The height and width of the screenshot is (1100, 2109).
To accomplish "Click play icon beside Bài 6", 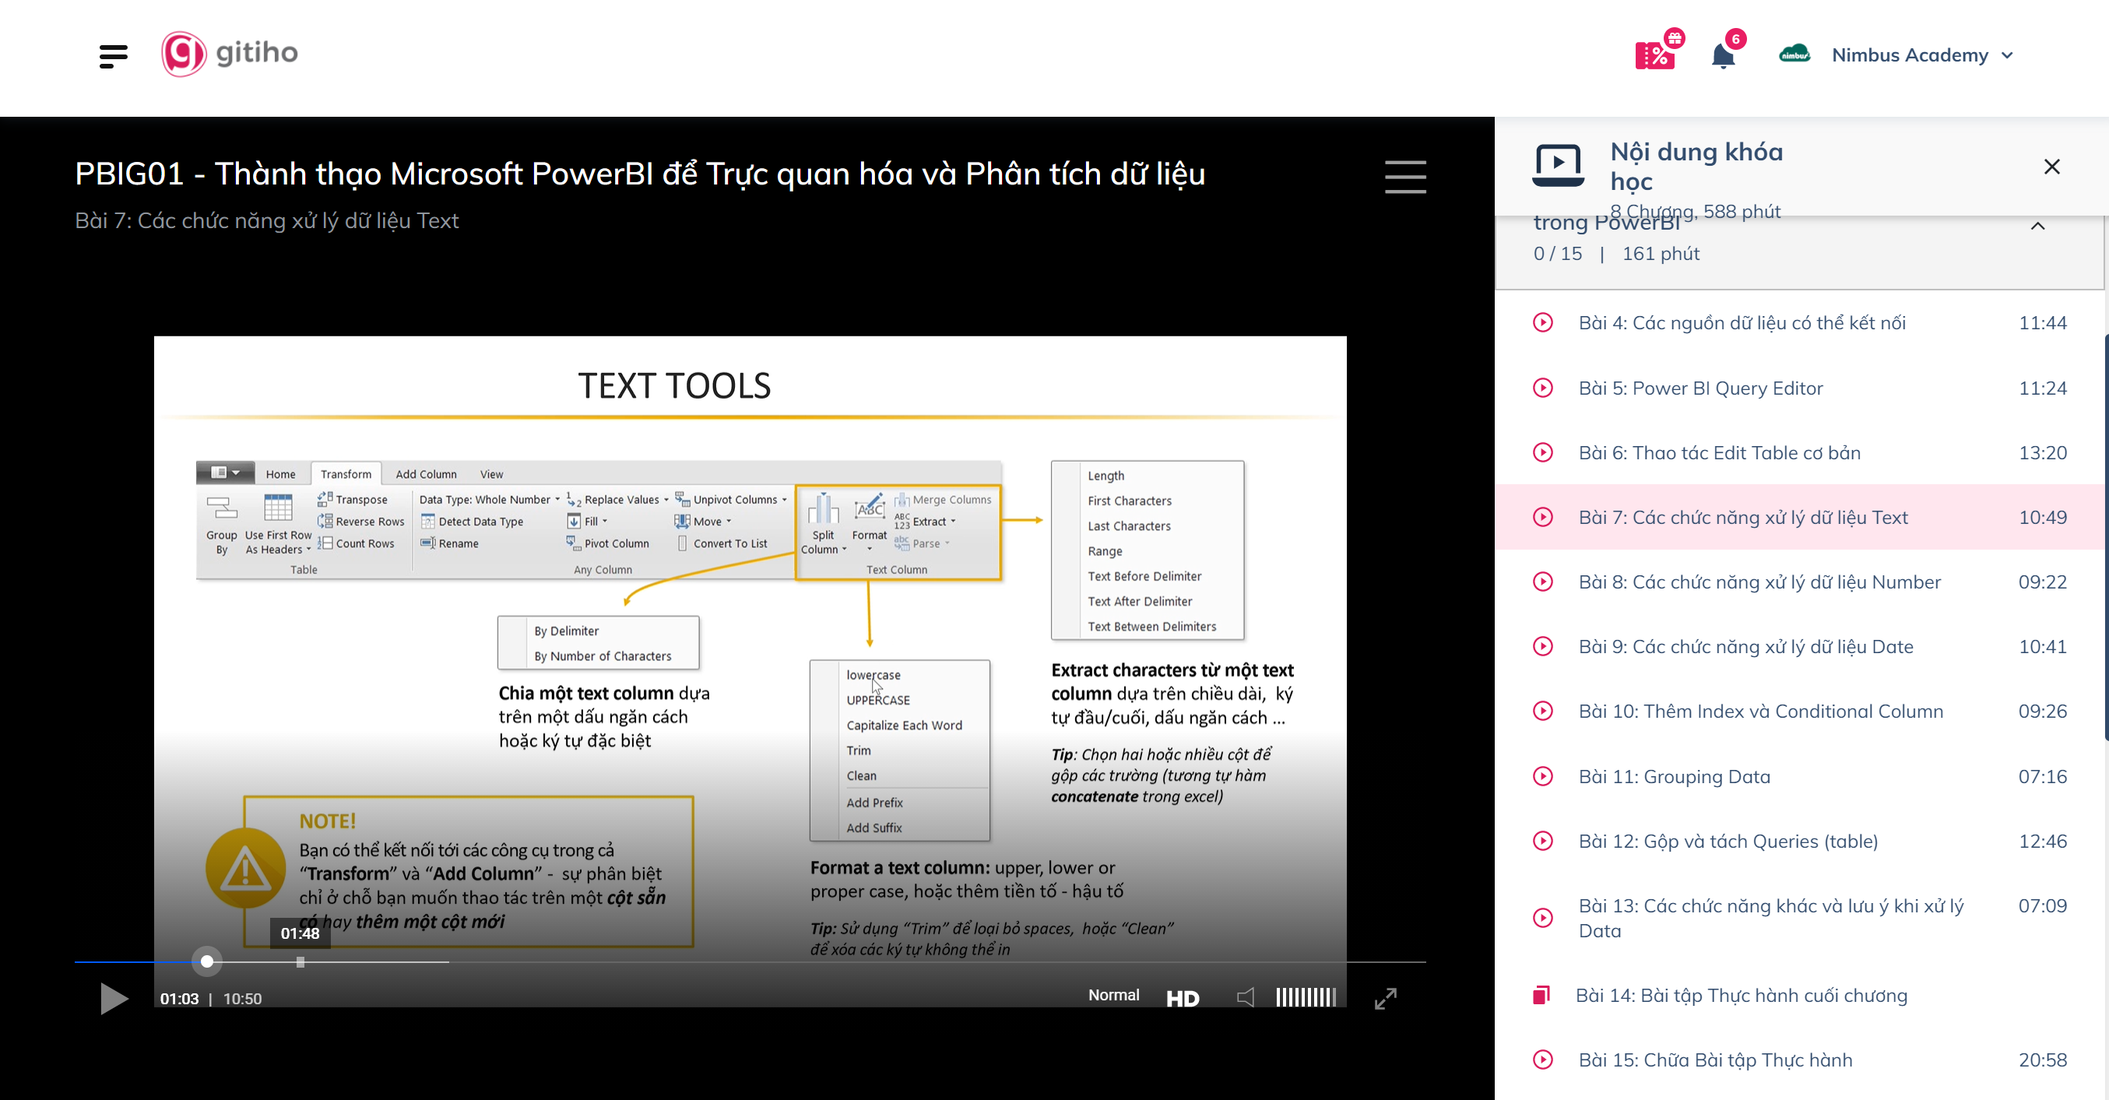I will pos(1542,452).
